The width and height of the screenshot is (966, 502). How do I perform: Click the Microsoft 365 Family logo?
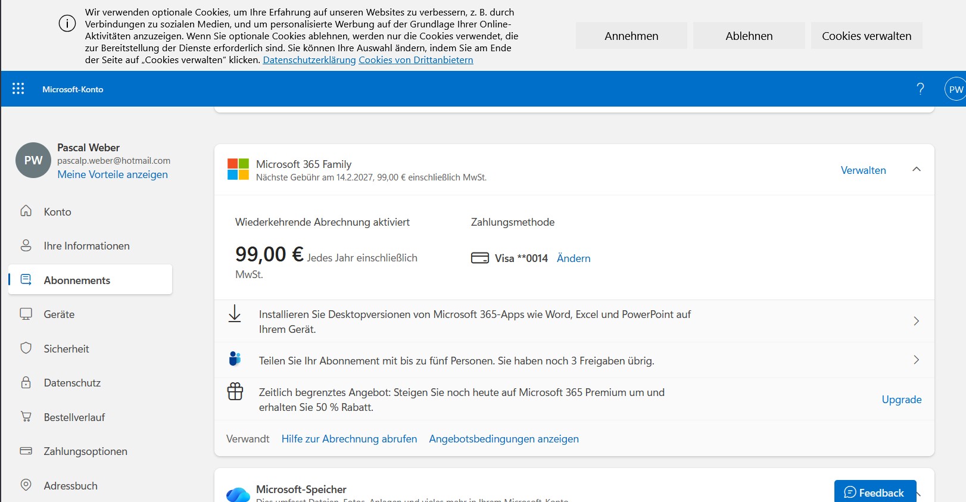pos(238,169)
